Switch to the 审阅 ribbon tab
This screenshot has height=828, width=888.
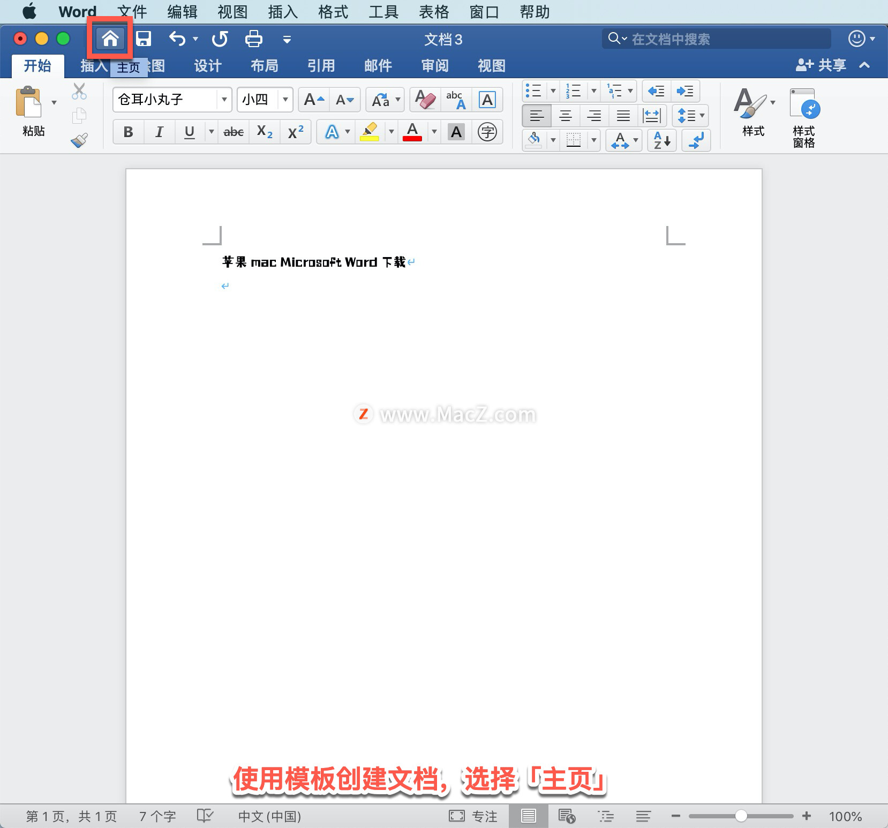435,66
